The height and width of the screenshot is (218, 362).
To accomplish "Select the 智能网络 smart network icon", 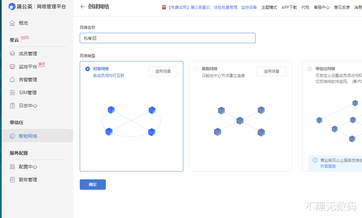I will coord(12,135).
